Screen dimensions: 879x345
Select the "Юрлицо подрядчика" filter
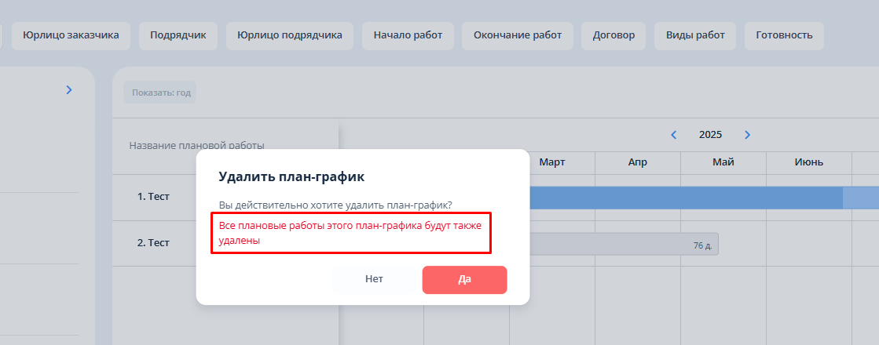(x=290, y=35)
